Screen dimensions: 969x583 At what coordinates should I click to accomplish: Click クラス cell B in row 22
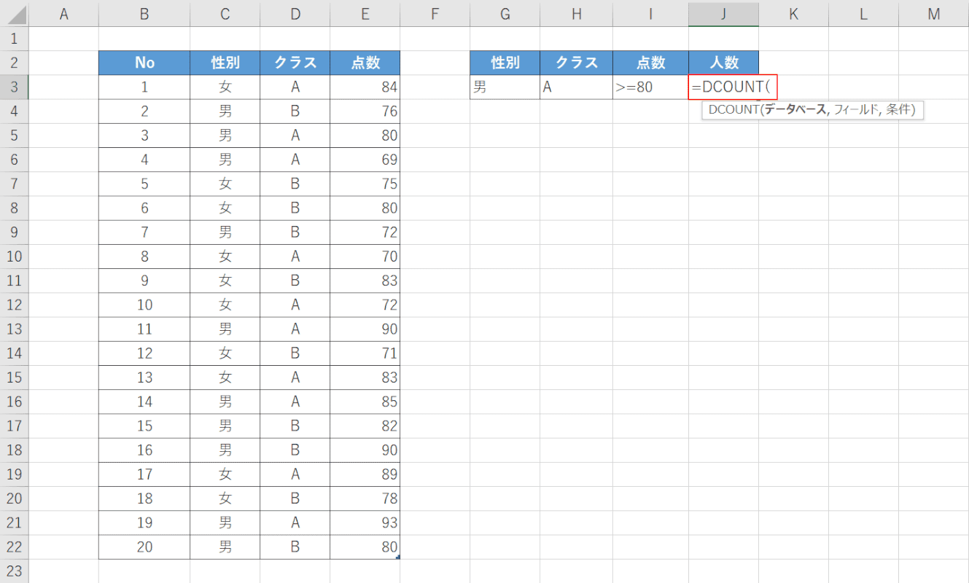[x=295, y=547]
